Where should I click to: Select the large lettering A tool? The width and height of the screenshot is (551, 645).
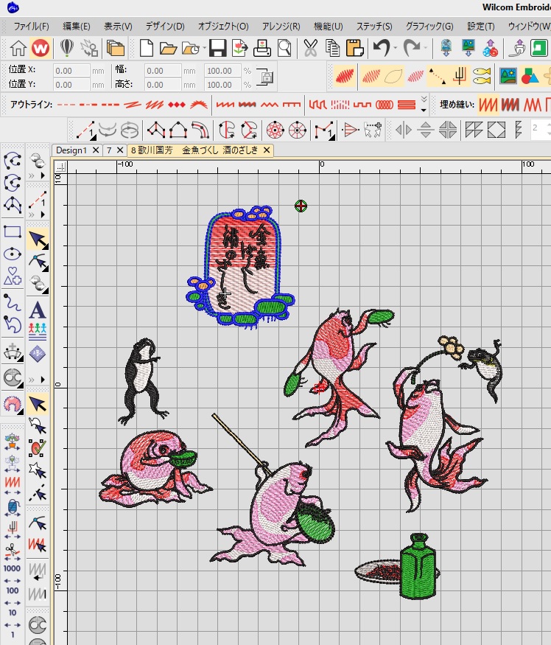37,310
